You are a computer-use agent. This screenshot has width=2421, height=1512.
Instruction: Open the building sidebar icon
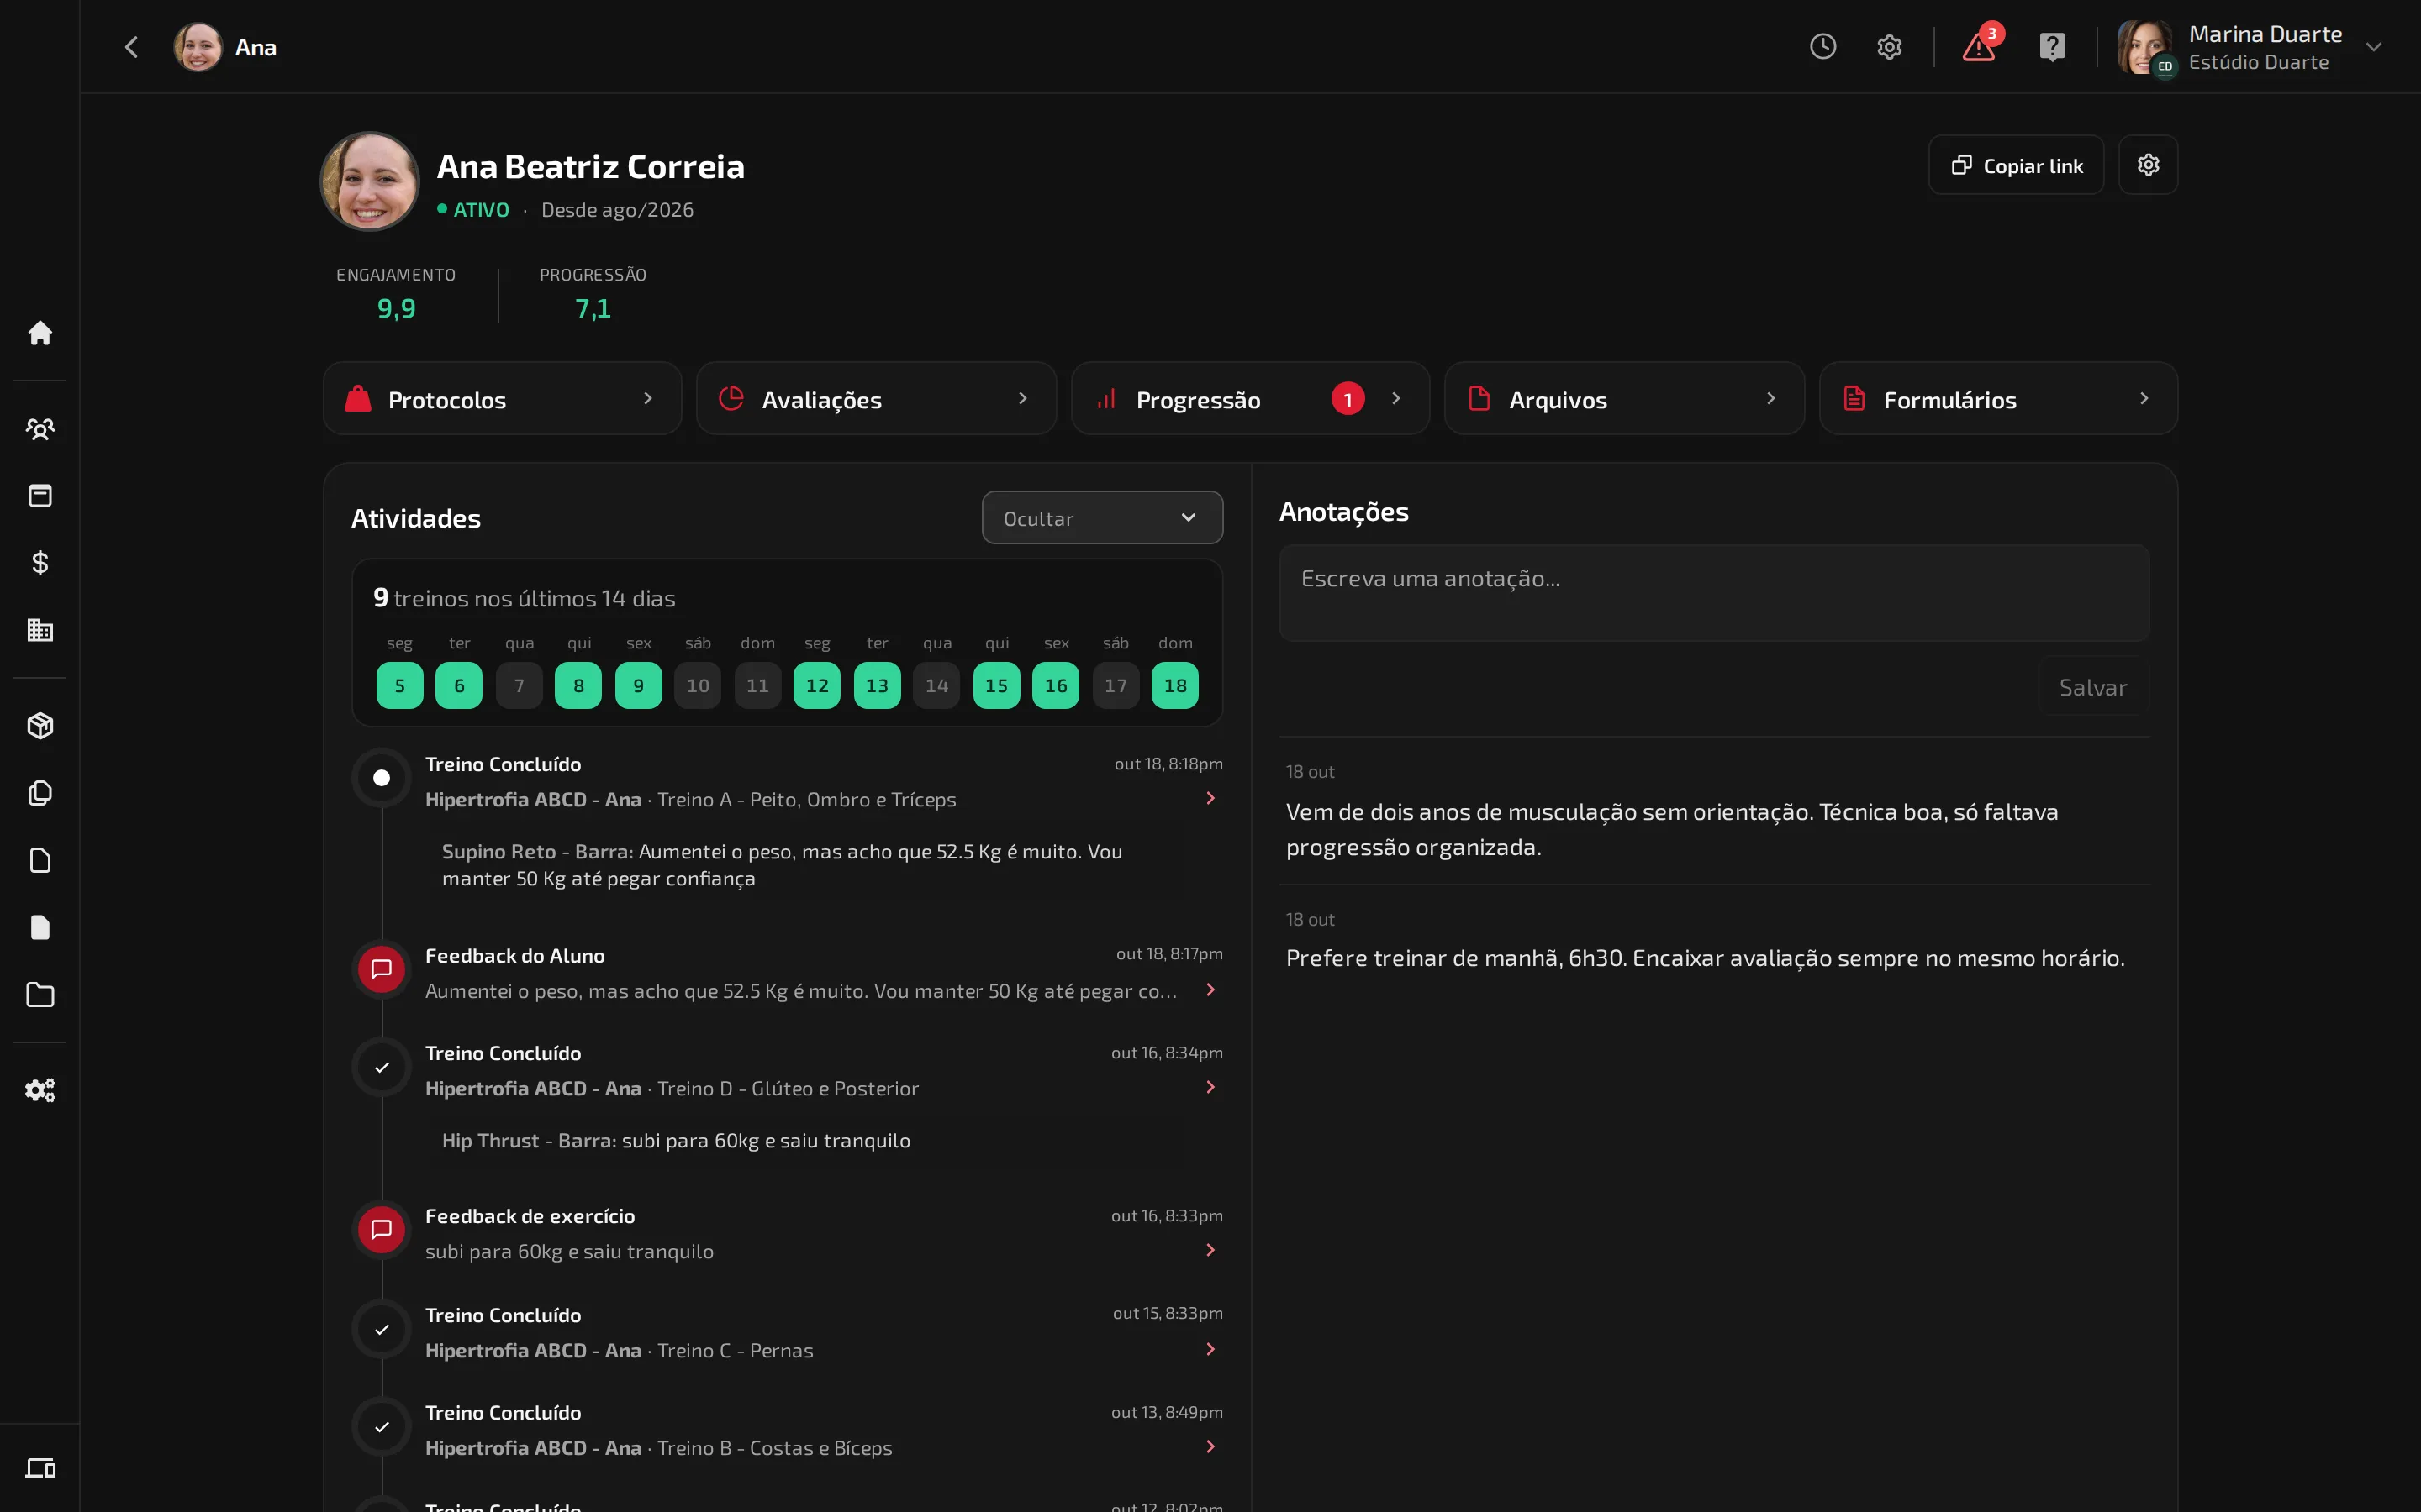(x=40, y=630)
